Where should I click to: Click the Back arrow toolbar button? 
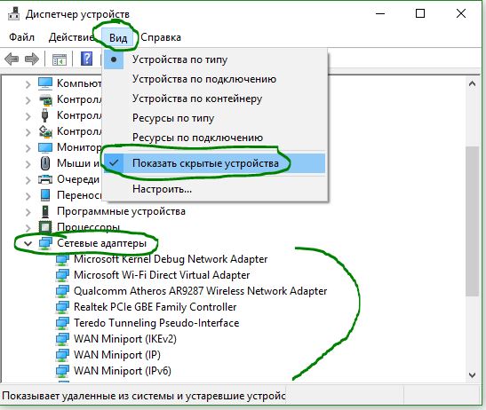(12, 59)
